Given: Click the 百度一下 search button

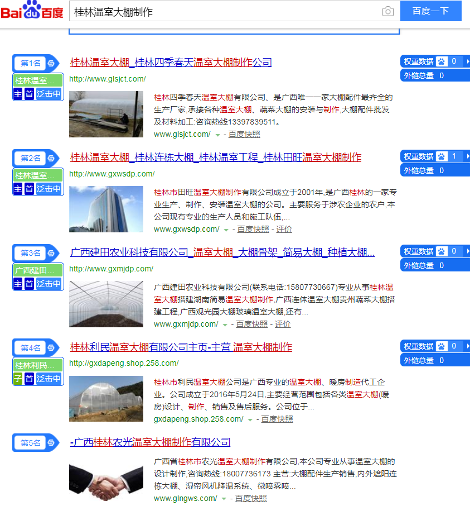Looking at the screenshot, I should point(431,11).
